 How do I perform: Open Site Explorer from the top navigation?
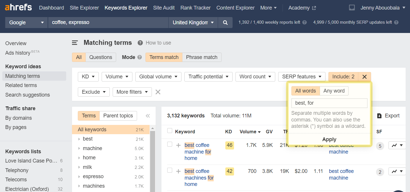(84, 8)
